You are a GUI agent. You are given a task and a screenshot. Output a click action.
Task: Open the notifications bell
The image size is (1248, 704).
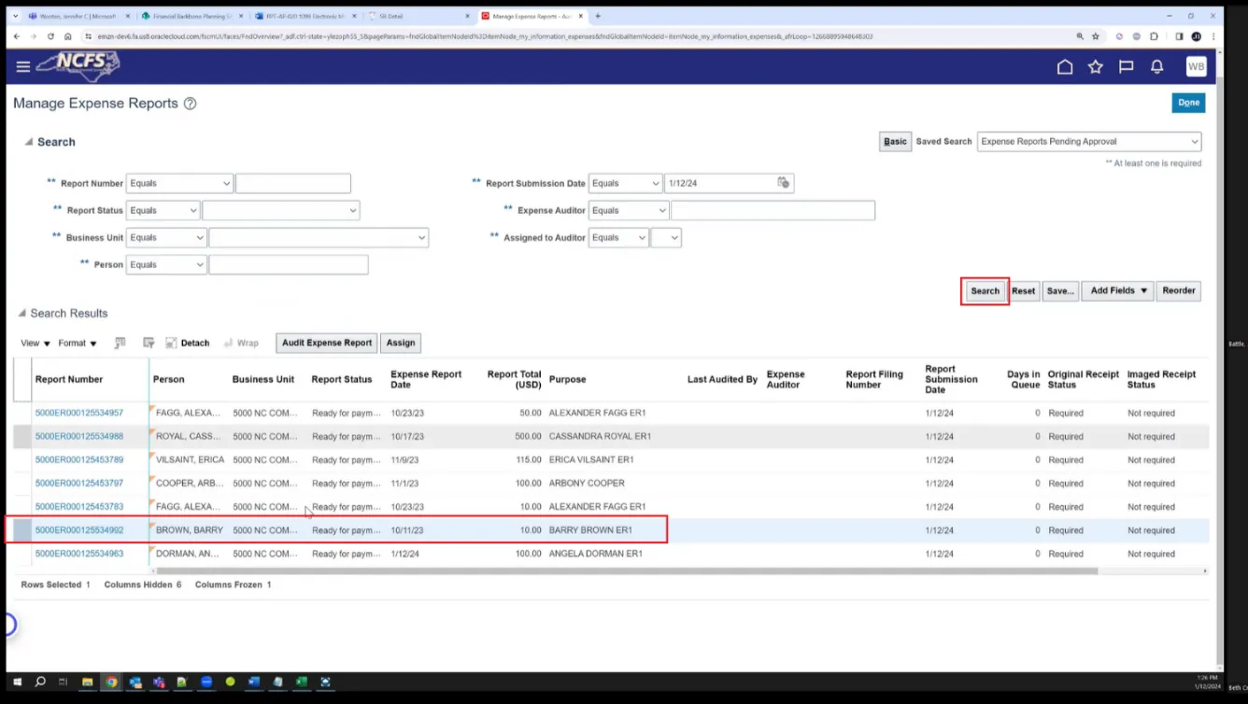pos(1156,66)
